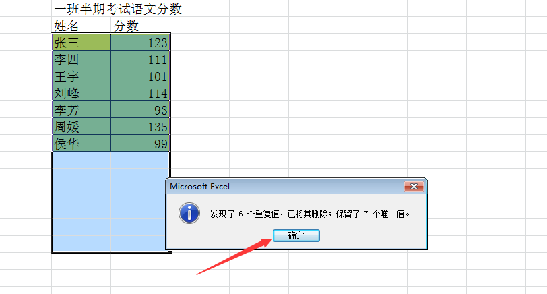The height and width of the screenshot is (294, 547).
Task: Select the title cell 一班半期考试语文分数
Action: [x=118, y=9]
